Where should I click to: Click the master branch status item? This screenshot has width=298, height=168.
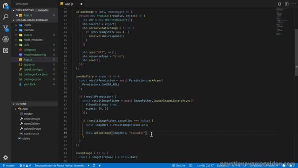pos(9,166)
